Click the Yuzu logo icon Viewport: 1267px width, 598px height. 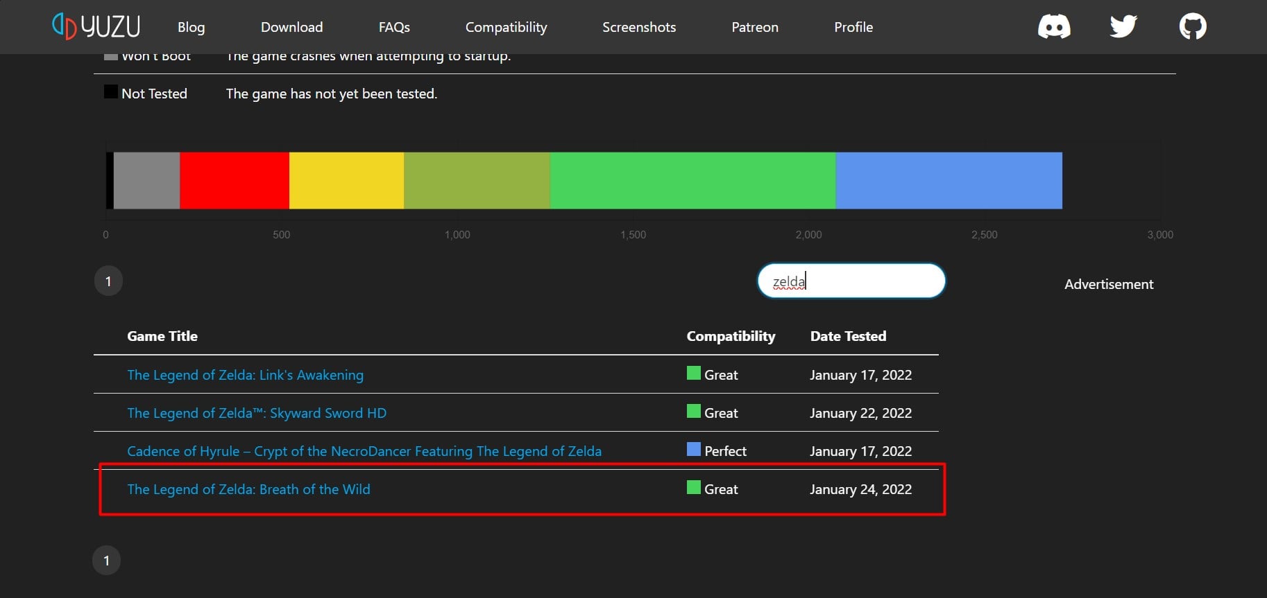pyautogui.click(x=65, y=26)
